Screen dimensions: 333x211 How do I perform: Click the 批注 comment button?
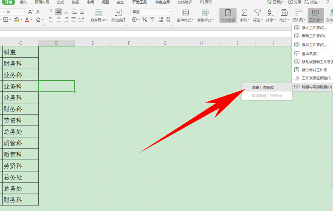(x=312, y=2)
